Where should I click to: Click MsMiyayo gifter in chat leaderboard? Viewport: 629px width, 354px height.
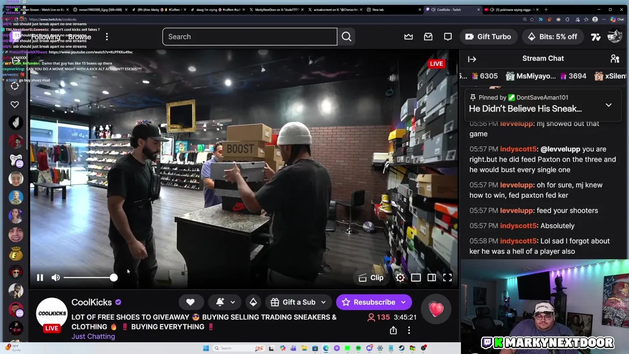[531, 76]
